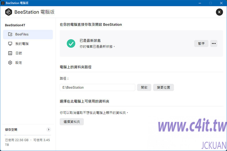Viewport: 227px width, 151px height.
Task: Click the 設定 gear icon
Action: pyautogui.click(x=10, y=63)
